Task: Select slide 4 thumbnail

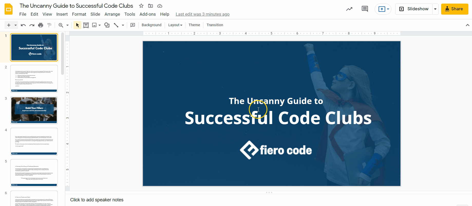Action: (x=34, y=142)
